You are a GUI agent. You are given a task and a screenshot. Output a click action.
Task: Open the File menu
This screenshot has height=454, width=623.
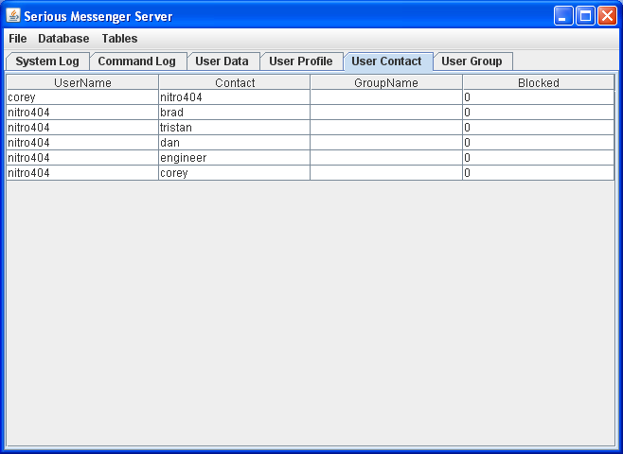pos(18,39)
